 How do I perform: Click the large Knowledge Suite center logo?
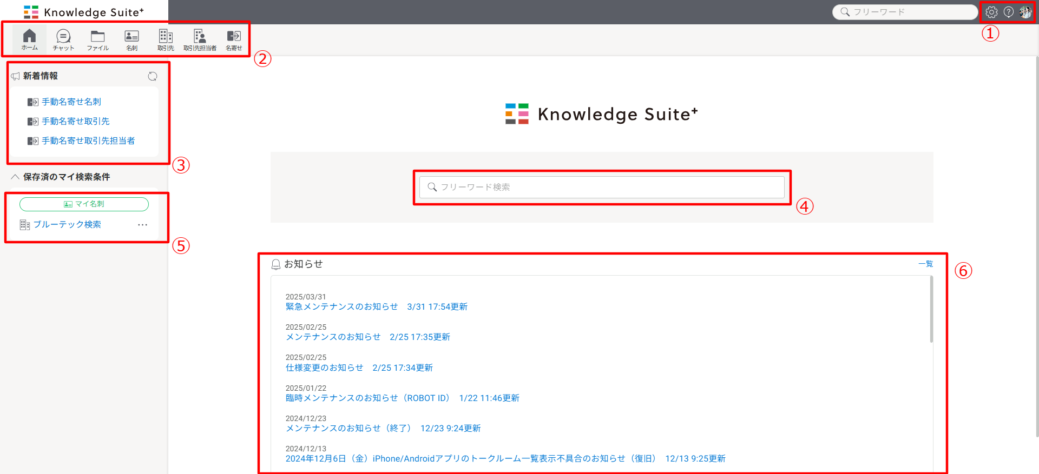coord(602,114)
